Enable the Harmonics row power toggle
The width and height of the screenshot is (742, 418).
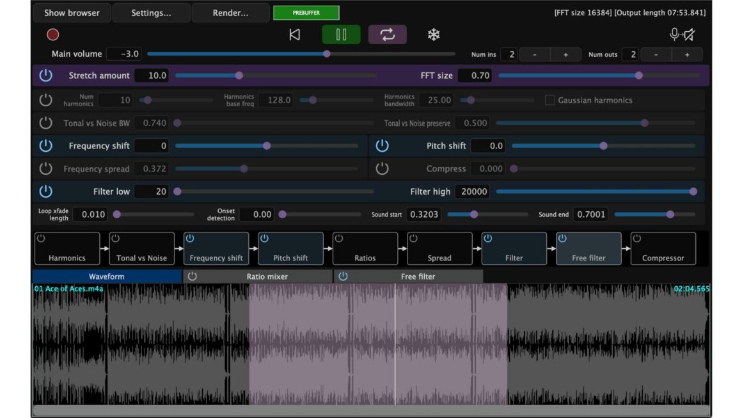45,100
